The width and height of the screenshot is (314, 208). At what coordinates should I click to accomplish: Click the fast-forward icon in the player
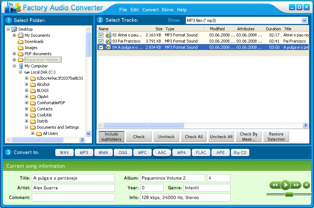click(x=296, y=185)
